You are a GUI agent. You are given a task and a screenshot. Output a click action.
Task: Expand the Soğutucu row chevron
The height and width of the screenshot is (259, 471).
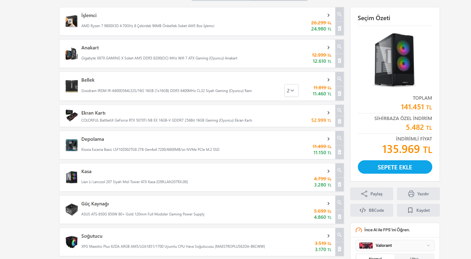click(x=329, y=236)
